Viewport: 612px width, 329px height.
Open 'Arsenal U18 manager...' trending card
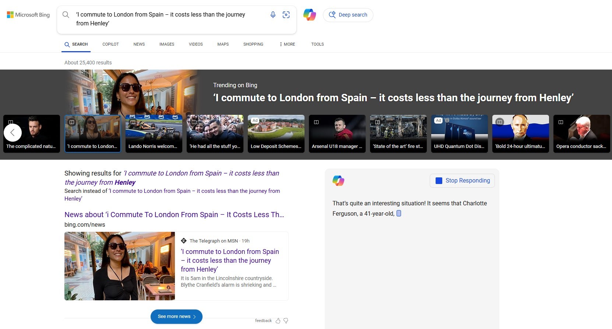337,134
